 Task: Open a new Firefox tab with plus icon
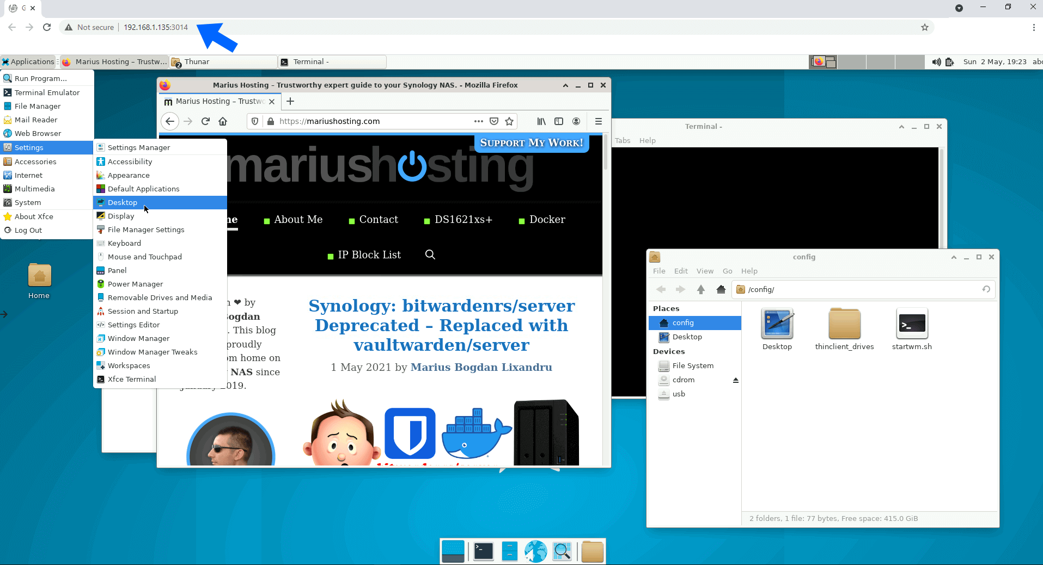(x=290, y=101)
